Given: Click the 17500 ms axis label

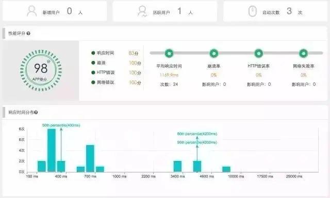Looking at the screenshot, I should coord(265,176).
